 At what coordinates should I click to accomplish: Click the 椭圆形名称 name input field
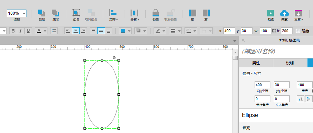(276, 52)
